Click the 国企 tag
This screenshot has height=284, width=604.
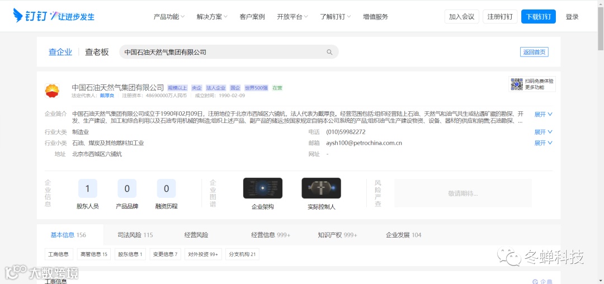(x=235, y=88)
